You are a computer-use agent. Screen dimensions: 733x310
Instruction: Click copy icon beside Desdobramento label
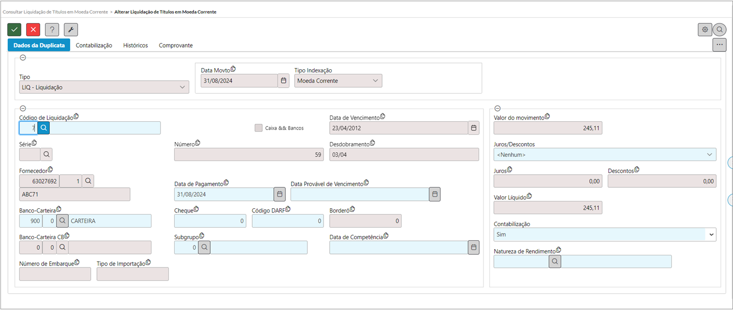pyautogui.click(x=373, y=143)
